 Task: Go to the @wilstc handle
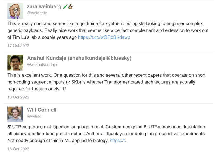click(34, 116)
